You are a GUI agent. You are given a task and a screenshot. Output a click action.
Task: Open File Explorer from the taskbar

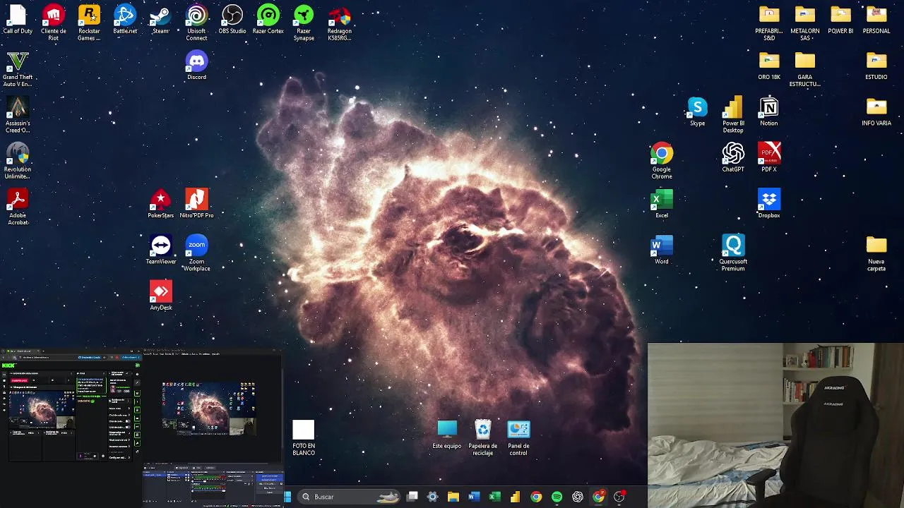pos(453,497)
